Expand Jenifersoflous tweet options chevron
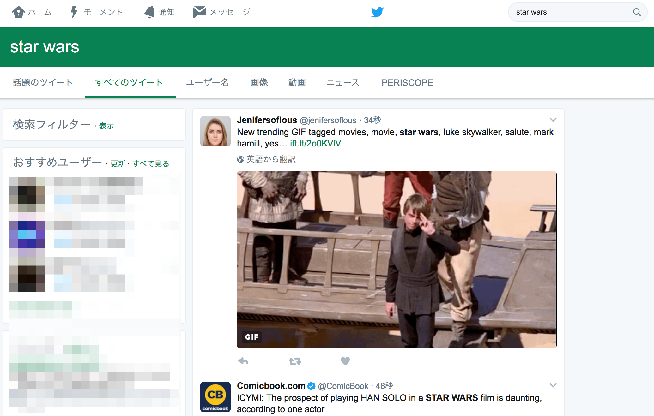 [553, 120]
